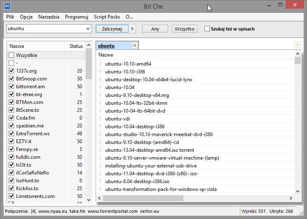Click the icon beside ubuntu-transformation-pack-for-windows-xp-vista
Screen dimensions: 307x219
click(101, 189)
